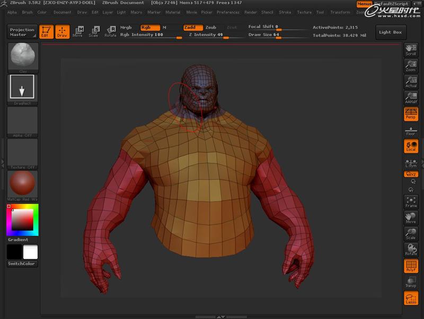The width and height of the screenshot is (424, 319).
Task: Enable Transp transparency mode
Action: 411,282
